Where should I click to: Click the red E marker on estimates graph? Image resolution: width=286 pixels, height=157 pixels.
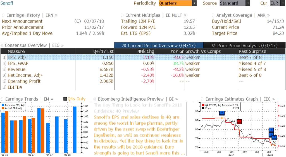(x=239, y=121)
